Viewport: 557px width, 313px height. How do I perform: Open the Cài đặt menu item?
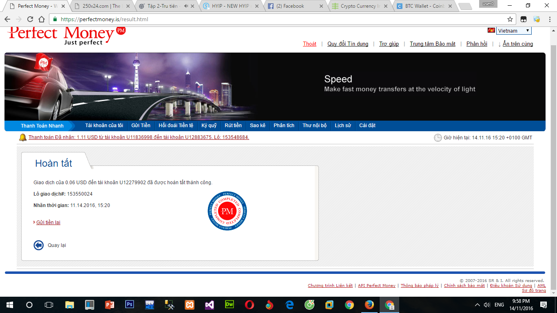(x=367, y=126)
